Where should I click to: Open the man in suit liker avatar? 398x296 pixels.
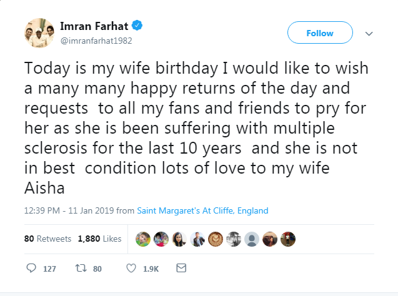pyautogui.click(x=197, y=239)
